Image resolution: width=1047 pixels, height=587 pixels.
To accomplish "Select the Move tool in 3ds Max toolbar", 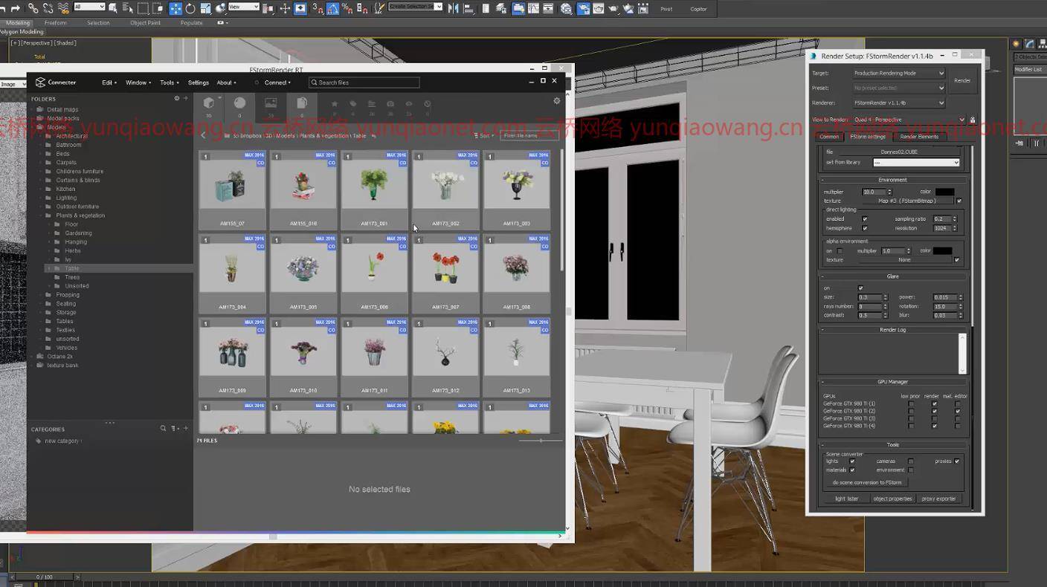I will click(175, 8).
